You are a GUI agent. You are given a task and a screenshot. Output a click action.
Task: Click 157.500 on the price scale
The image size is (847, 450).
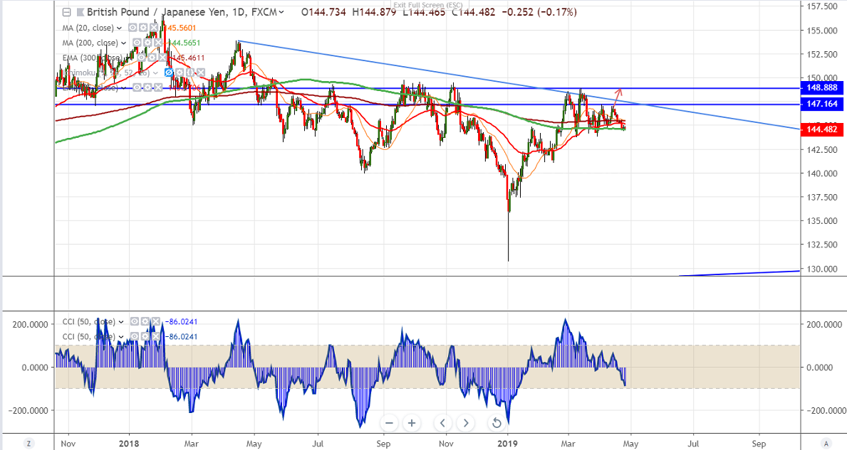tap(822, 6)
